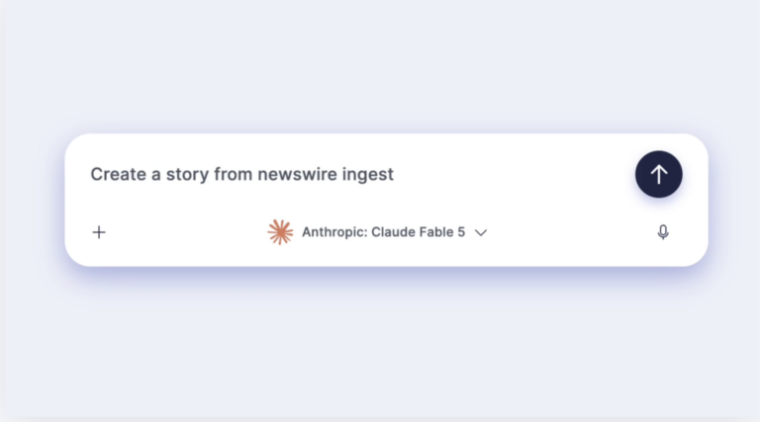Click the downward chevron after the model name
Screen dimensions: 760x422
point(481,233)
